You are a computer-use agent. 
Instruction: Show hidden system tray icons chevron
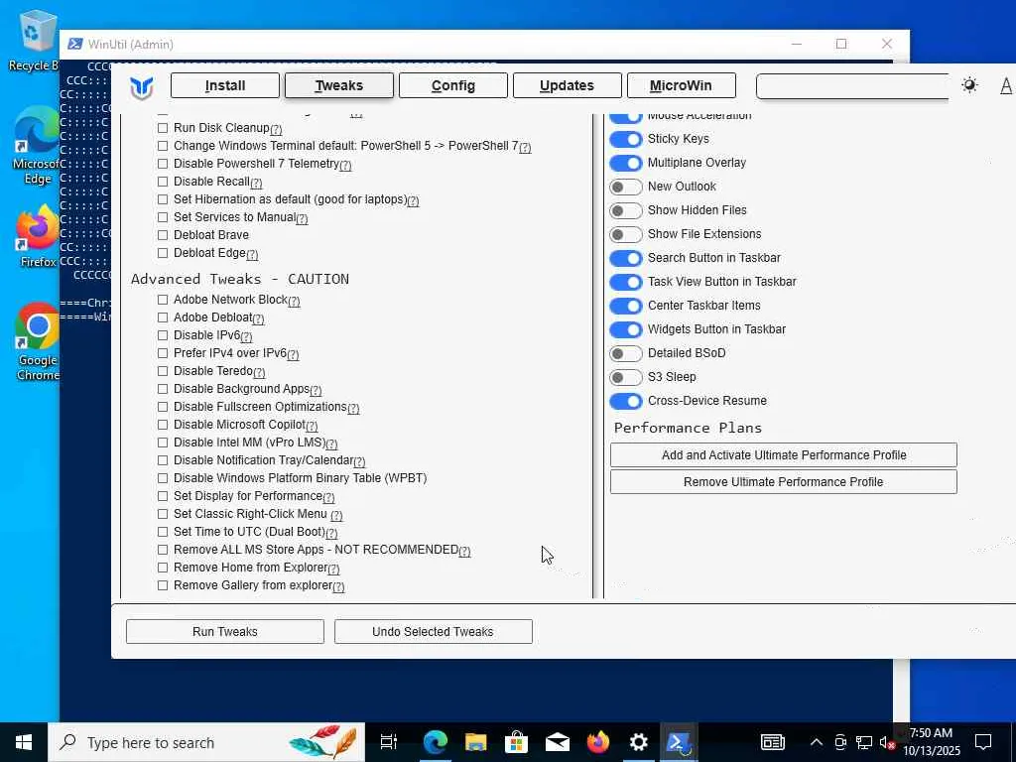click(817, 742)
